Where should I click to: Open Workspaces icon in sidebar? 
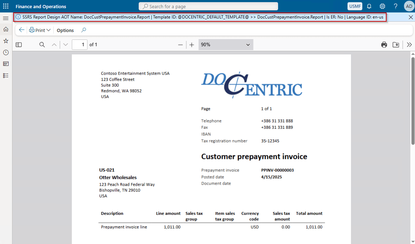point(6,64)
